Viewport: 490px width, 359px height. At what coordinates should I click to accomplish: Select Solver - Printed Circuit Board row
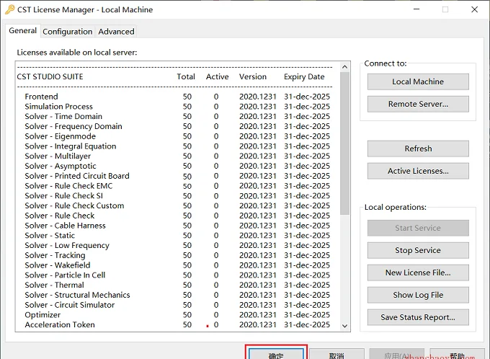[177, 176]
